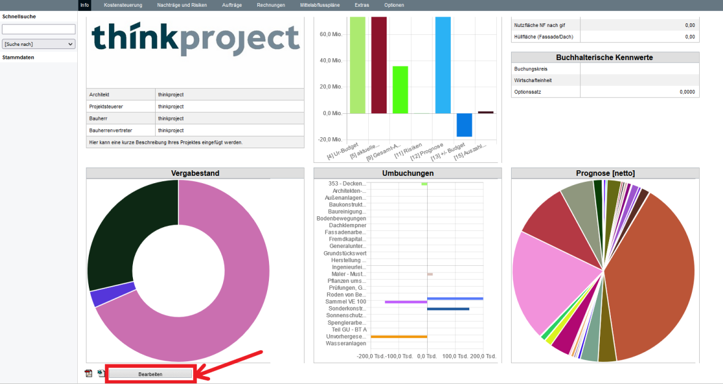Click the Nutzfläche NF nach gif label
This screenshot has height=384, width=723.
539,25
